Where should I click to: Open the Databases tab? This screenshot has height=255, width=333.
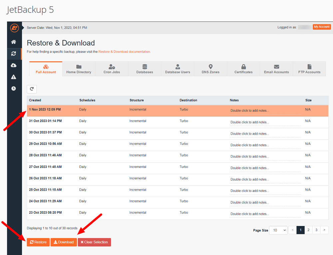[145, 69]
